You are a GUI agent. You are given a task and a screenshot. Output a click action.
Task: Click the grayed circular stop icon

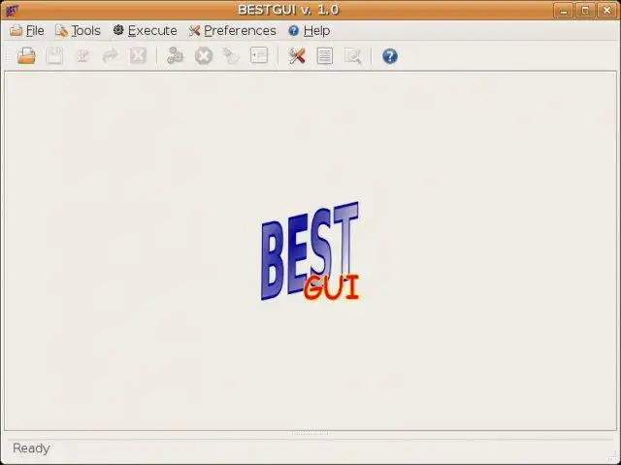point(204,56)
